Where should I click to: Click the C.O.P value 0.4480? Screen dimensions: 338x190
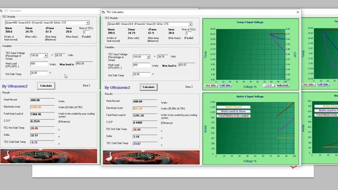tap(145, 122)
